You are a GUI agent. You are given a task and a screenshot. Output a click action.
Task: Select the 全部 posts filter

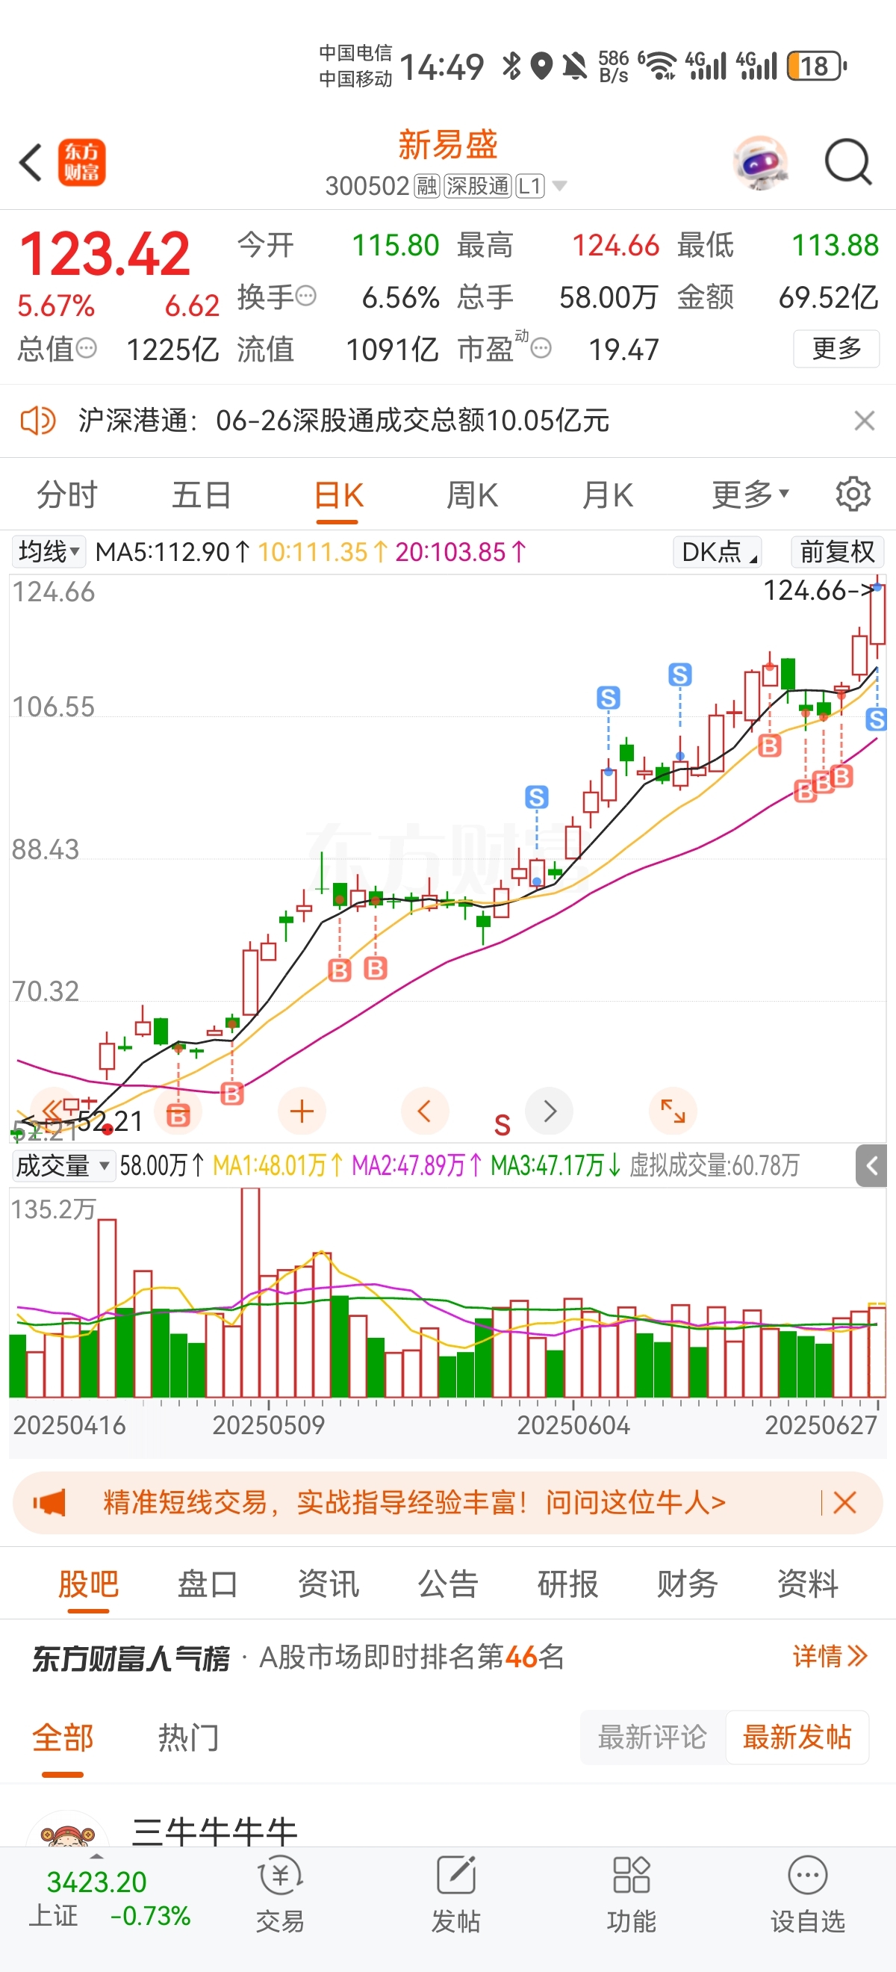pyautogui.click(x=63, y=1737)
